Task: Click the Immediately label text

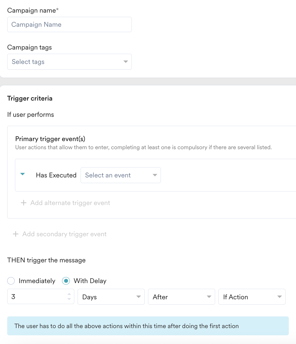Action: [x=37, y=281]
